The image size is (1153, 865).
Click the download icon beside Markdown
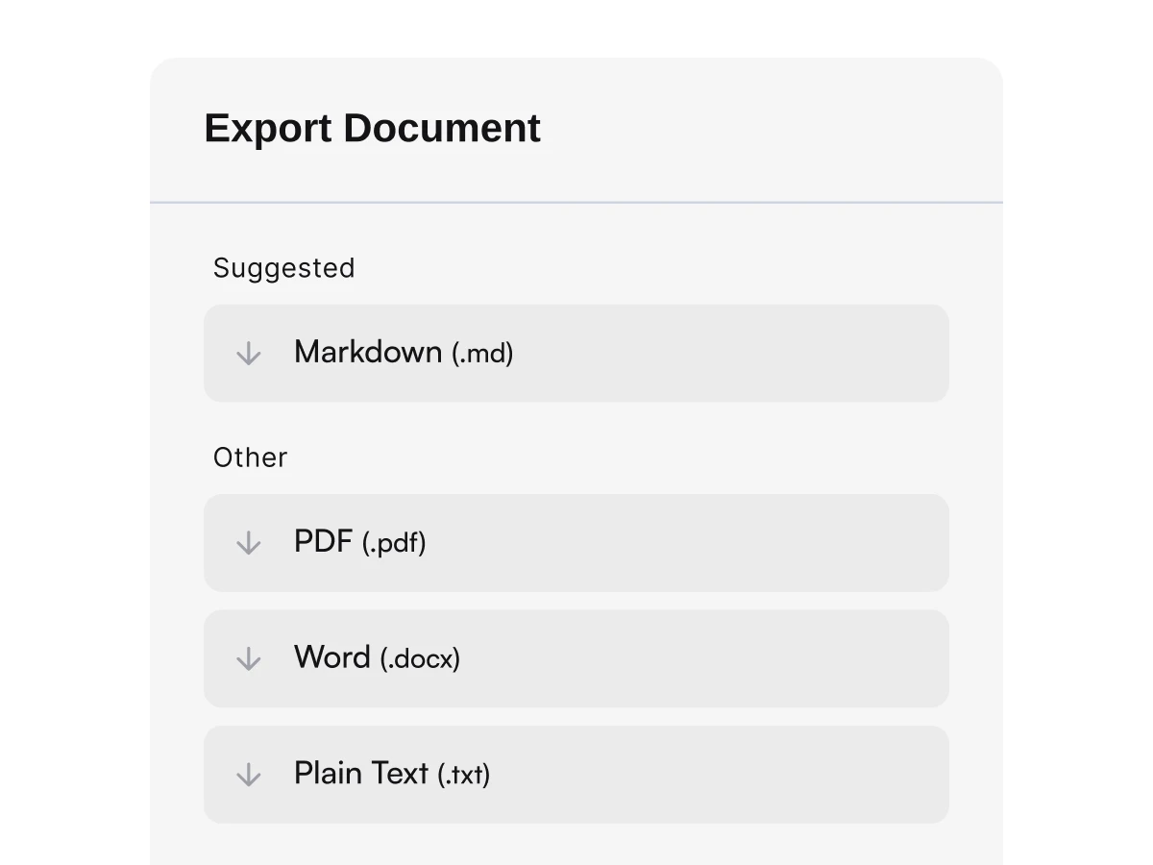(248, 353)
